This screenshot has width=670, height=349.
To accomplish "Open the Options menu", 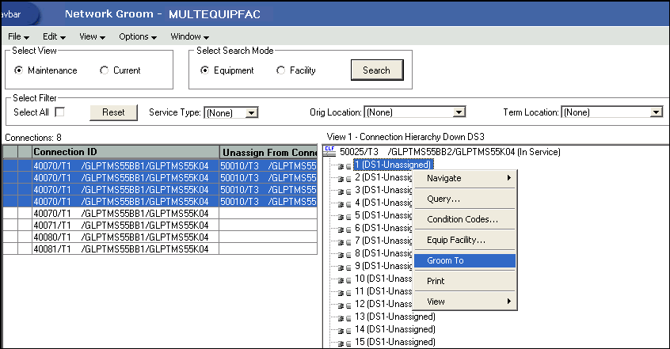I will click(138, 36).
